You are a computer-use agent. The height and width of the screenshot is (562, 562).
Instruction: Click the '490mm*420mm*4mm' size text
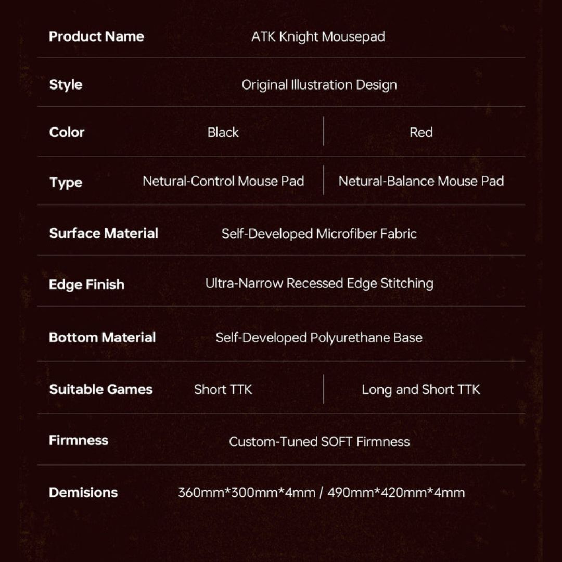coord(396,493)
